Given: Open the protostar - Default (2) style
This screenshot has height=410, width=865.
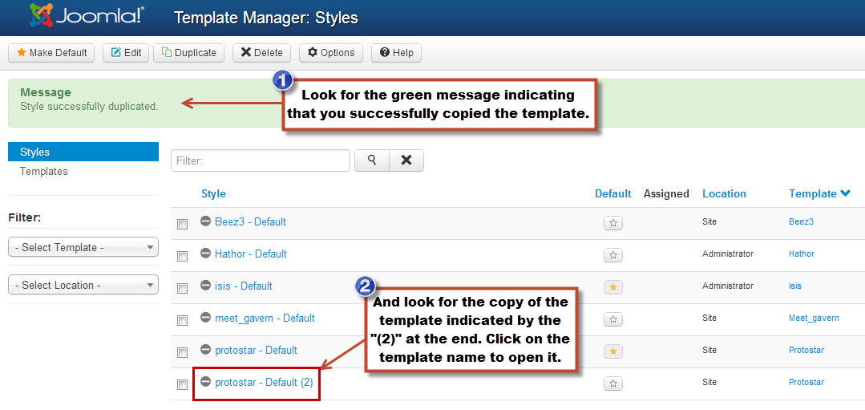Looking at the screenshot, I should [x=264, y=382].
